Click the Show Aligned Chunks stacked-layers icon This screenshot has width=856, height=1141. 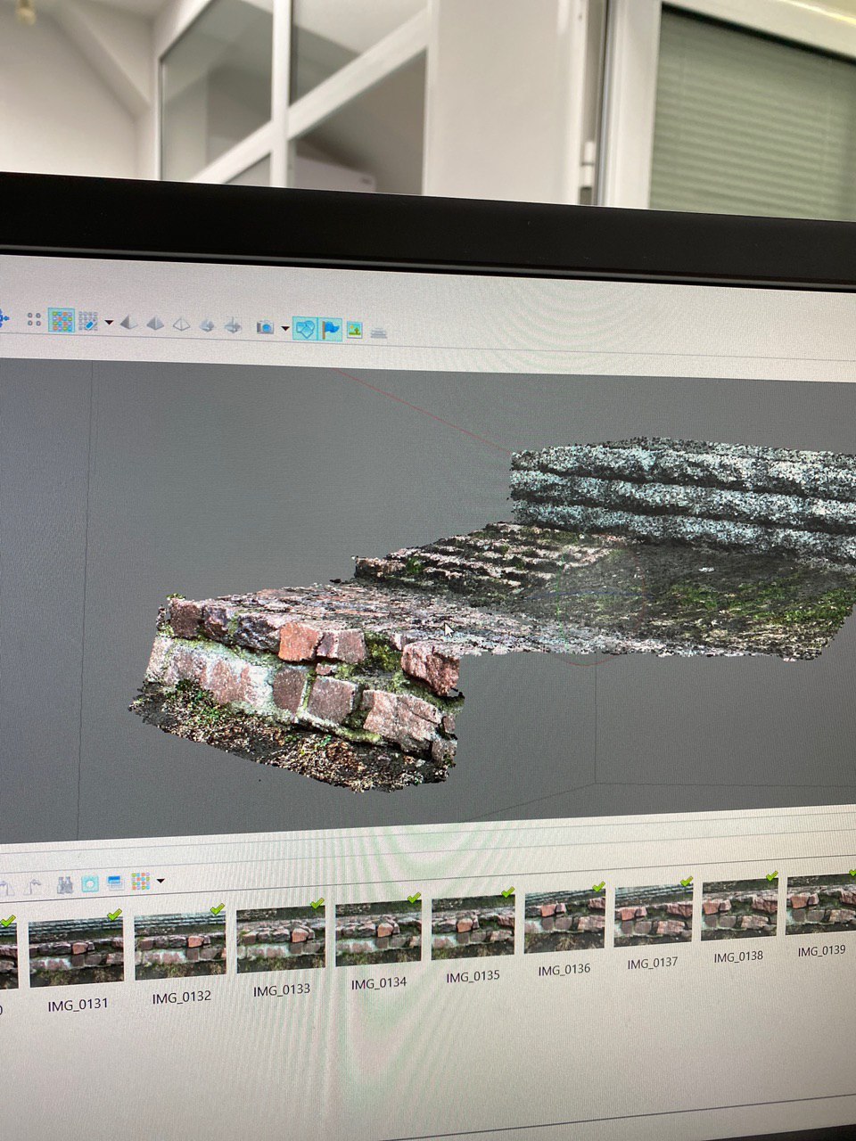click(x=379, y=332)
